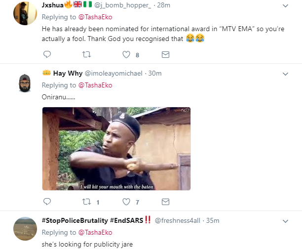The image size is (302, 251).
Task: Visit @TashaEko link in Jxshua's reply
Action: [x=97, y=17]
